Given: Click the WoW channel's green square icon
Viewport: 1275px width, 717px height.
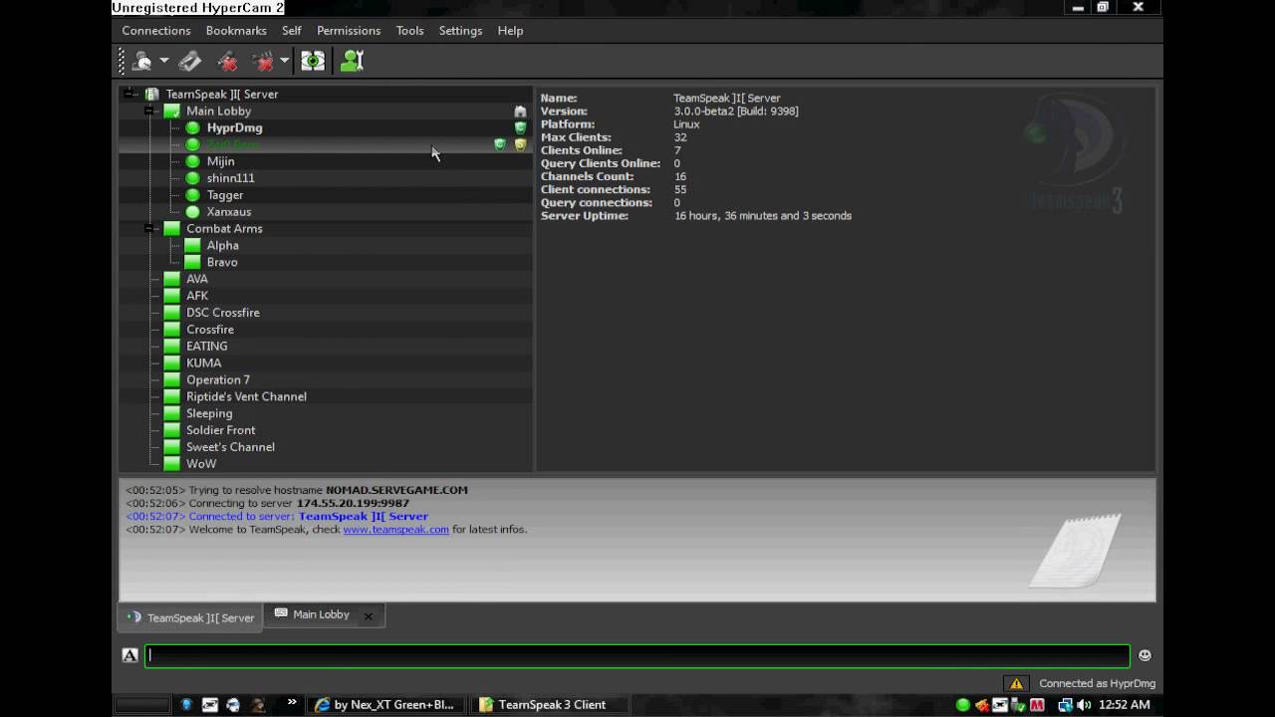Looking at the screenshot, I should coord(172,464).
